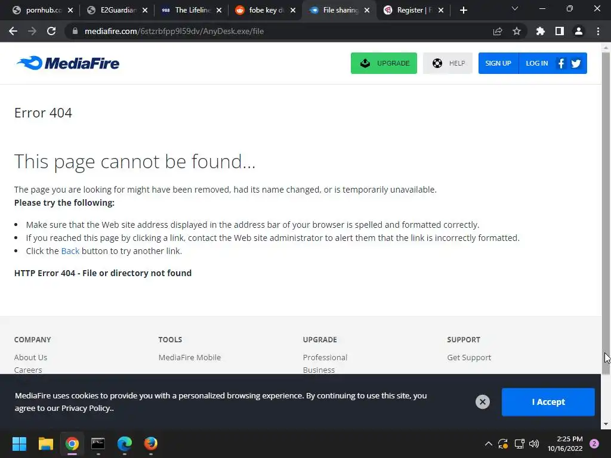
Task: Close the Register tab
Action: 441,10
